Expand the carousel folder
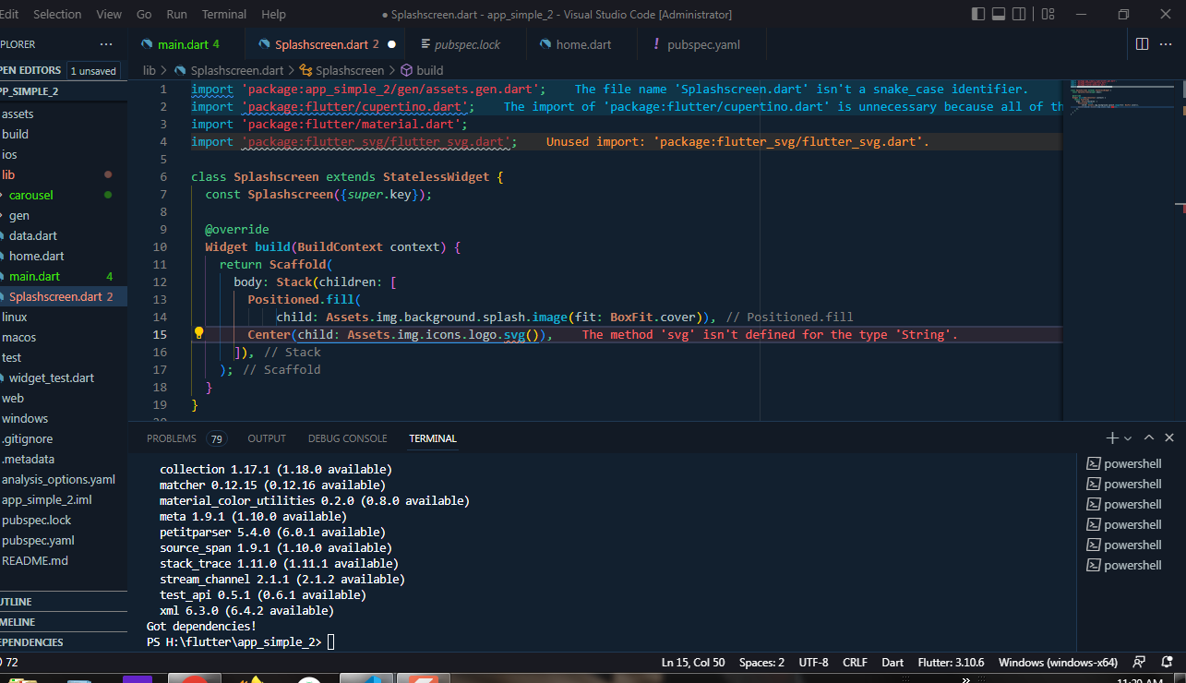The width and height of the screenshot is (1186, 683). (31, 195)
